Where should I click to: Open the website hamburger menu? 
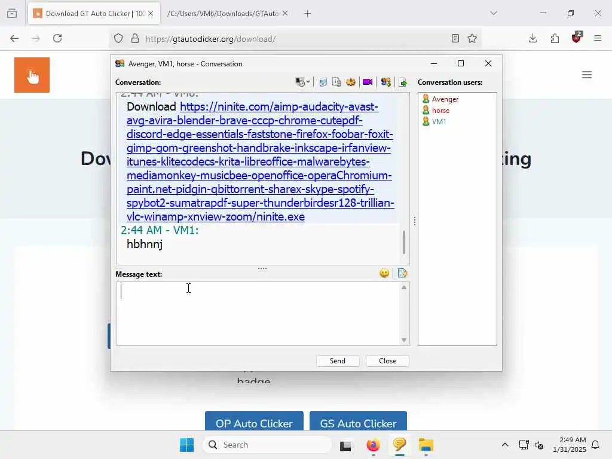coord(587,75)
